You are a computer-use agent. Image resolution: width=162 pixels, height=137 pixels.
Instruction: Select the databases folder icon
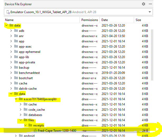pos(26,115)
